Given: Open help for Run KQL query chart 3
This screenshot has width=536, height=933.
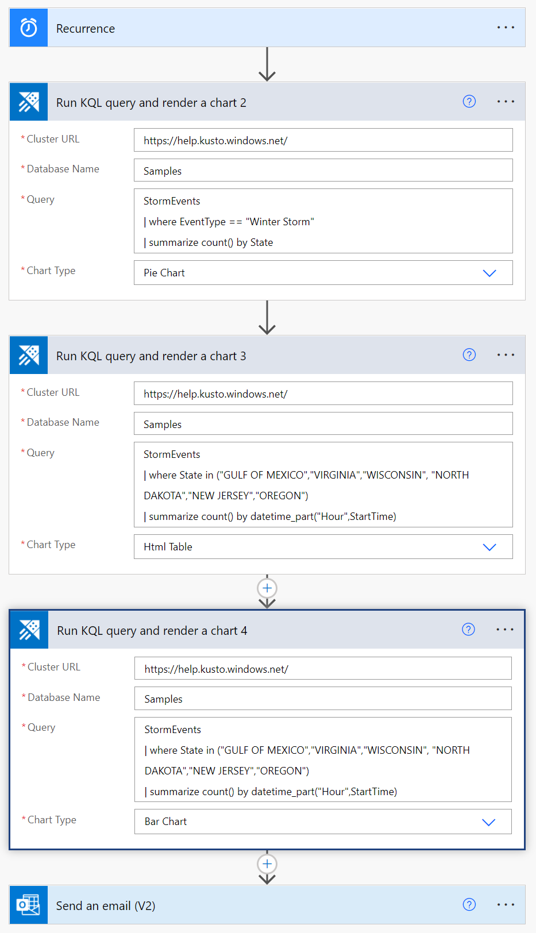Looking at the screenshot, I should 469,355.
